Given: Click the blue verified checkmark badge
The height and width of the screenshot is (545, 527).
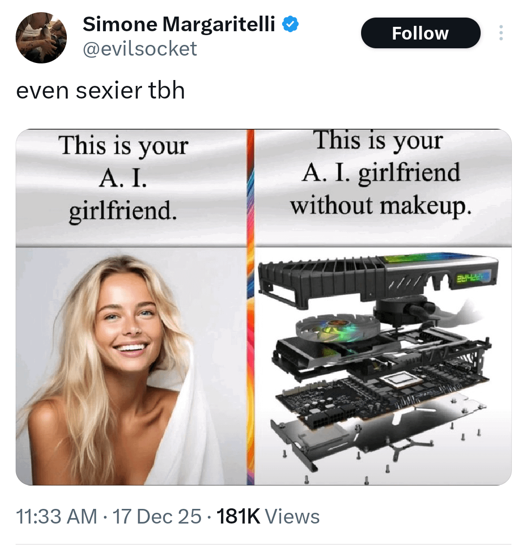Looking at the screenshot, I should (x=290, y=25).
